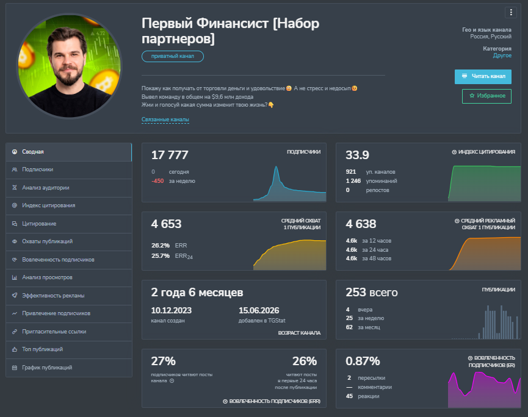Click info icon beside Вовлеченность подписчиков (ER) title
528x417 pixels.
(470, 358)
